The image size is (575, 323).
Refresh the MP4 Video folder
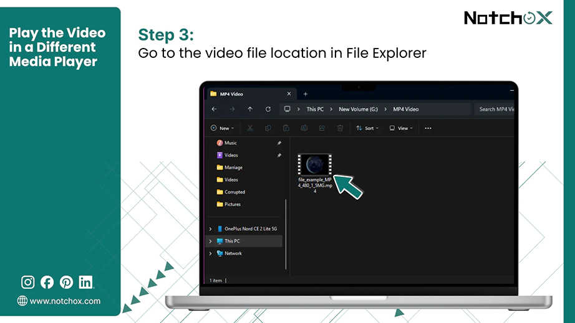268,109
